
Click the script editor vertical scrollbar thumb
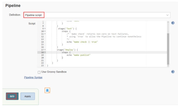click(x=168, y=49)
